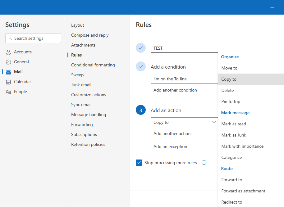Click the rule name field containing TEST
This screenshot has height=207, width=284.
(217, 48)
